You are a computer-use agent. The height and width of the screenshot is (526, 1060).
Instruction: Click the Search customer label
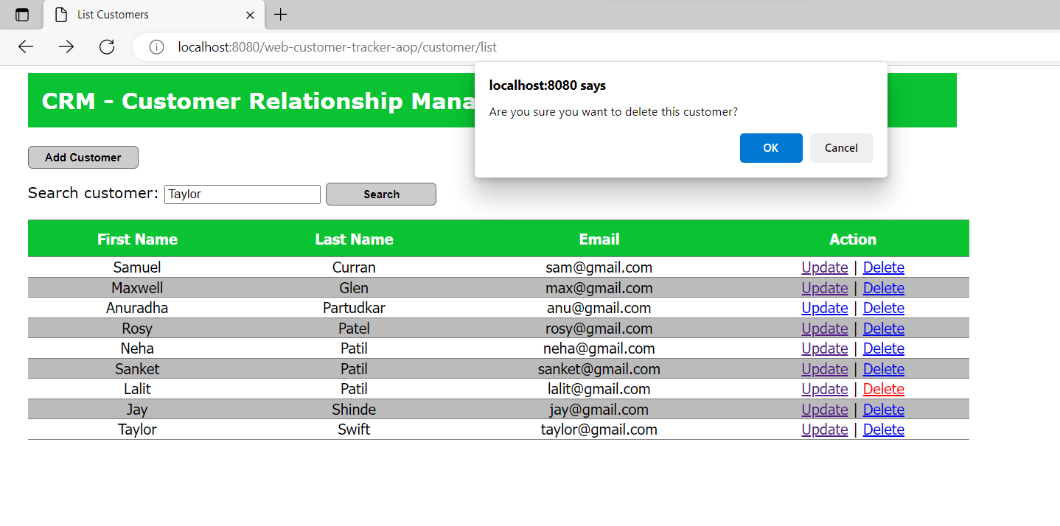[x=93, y=193]
